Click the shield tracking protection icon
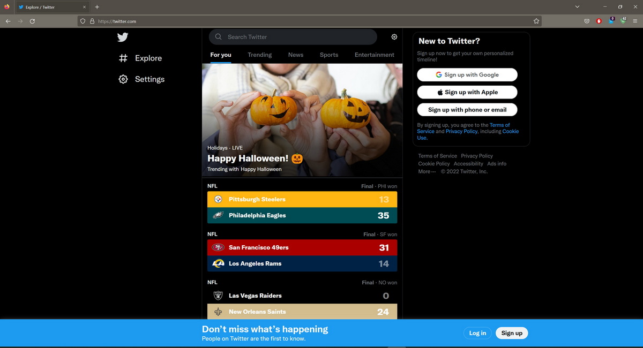 pyautogui.click(x=83, y=21)
